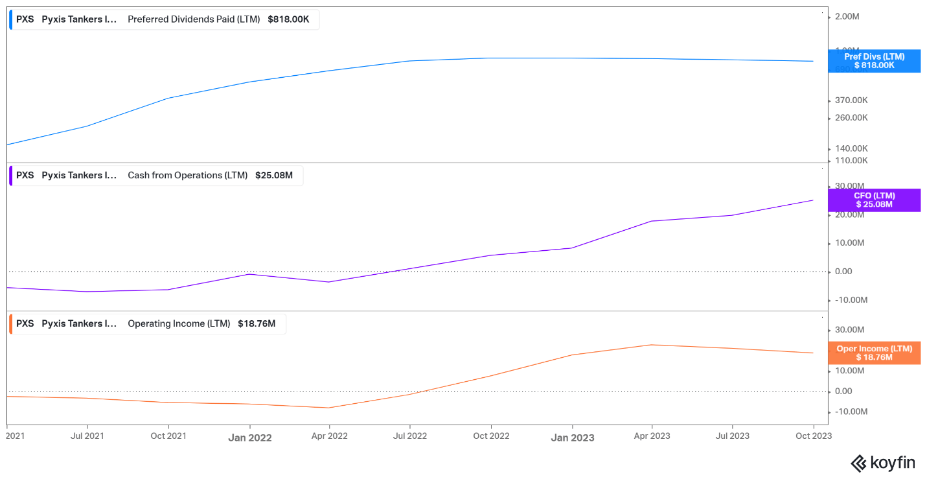The image size is (927, 479).
Task: Click the Jan 2023 date on the time axis
Action: [x=572, y=438]
